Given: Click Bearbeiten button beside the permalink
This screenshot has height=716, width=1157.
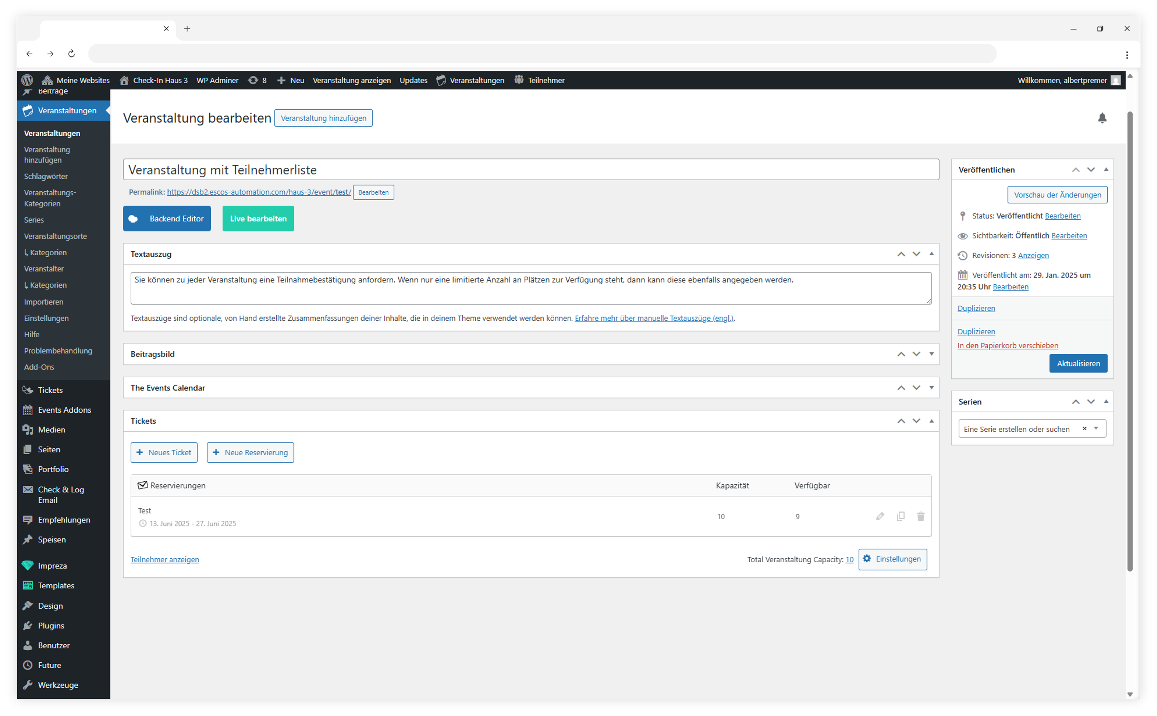Looking at the screenshot, I should pos(373,193).
